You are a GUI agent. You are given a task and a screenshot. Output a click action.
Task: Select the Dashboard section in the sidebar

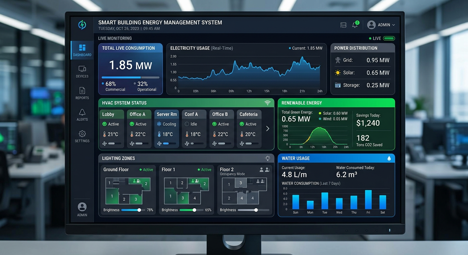pyautogui.click(x=82, y=50)
